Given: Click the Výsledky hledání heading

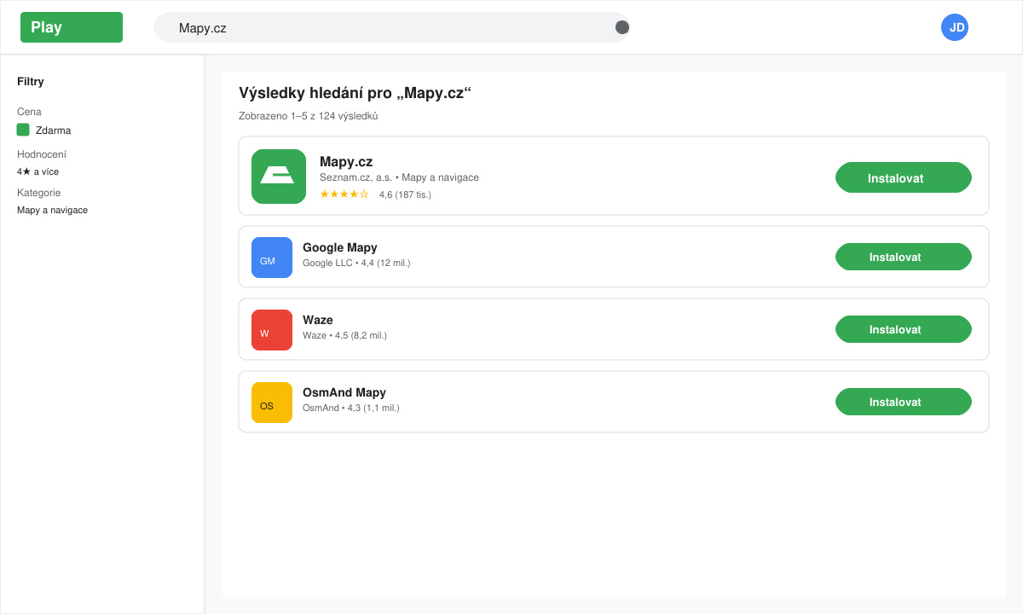Looking at the screenshot, I should (355, 93).
